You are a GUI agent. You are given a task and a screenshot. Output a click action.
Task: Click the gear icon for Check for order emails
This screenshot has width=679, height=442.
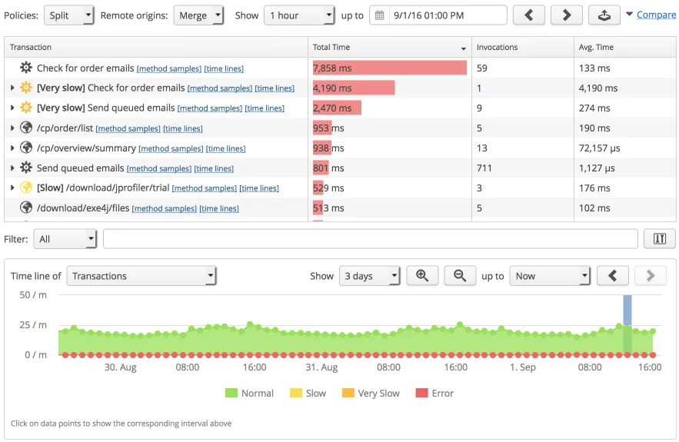coord(26,68)
